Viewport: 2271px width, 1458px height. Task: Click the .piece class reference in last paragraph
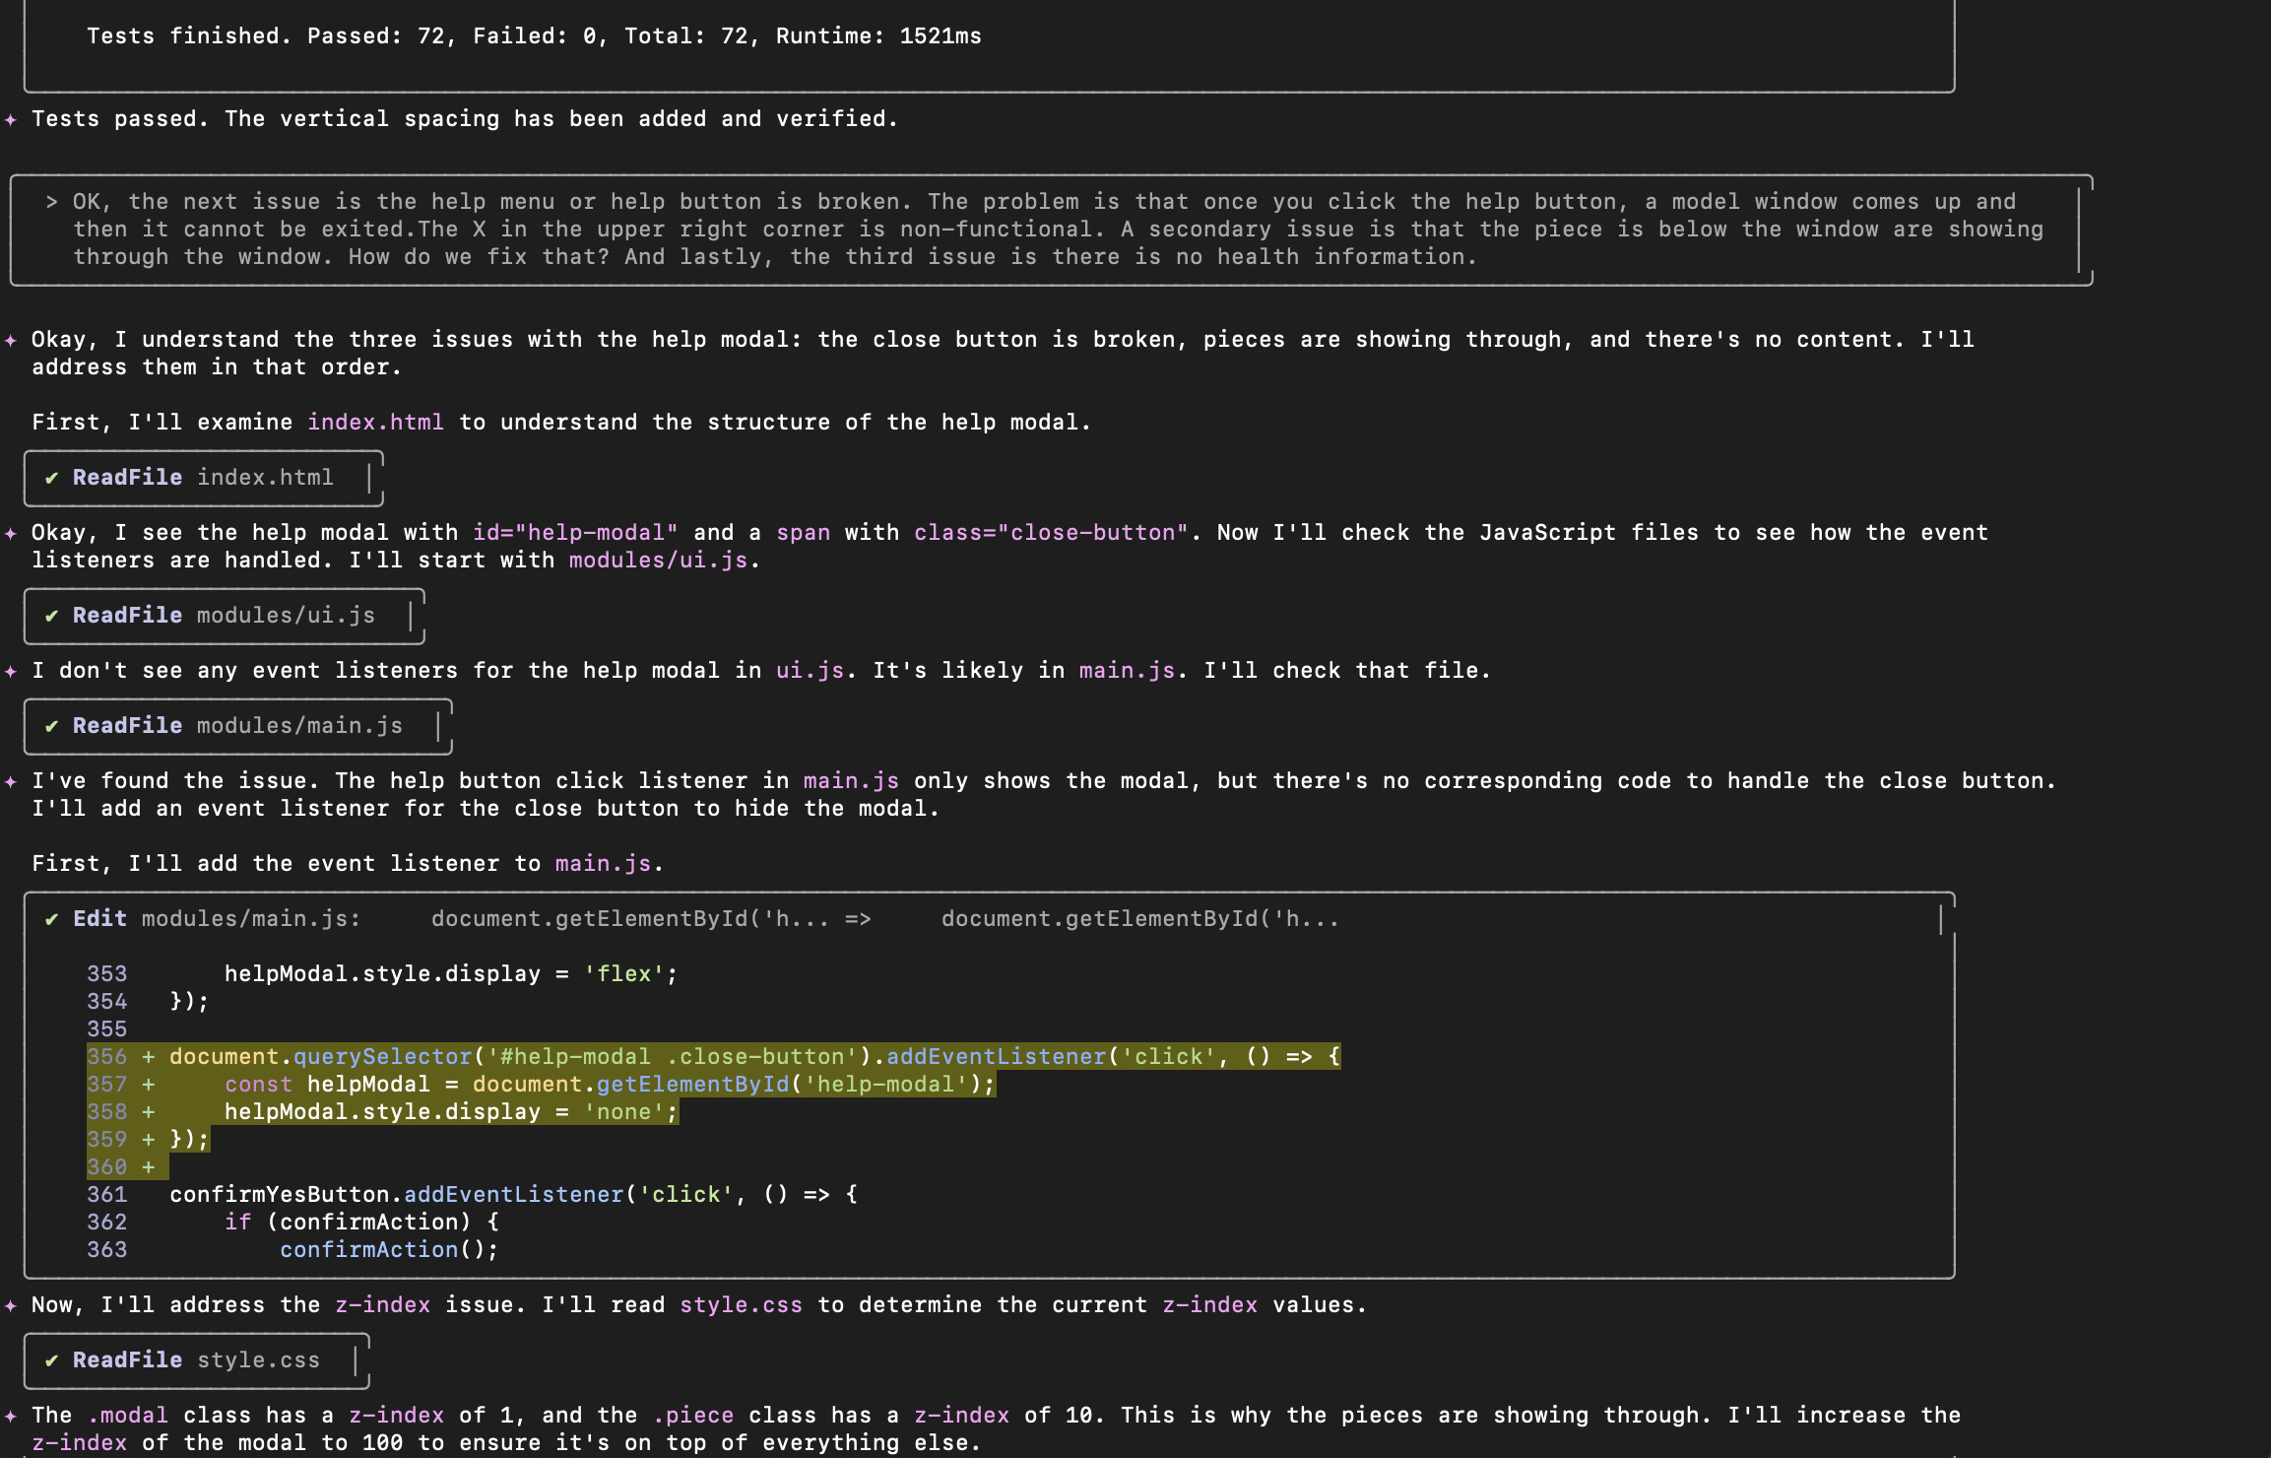click(x=692, y=1416)
